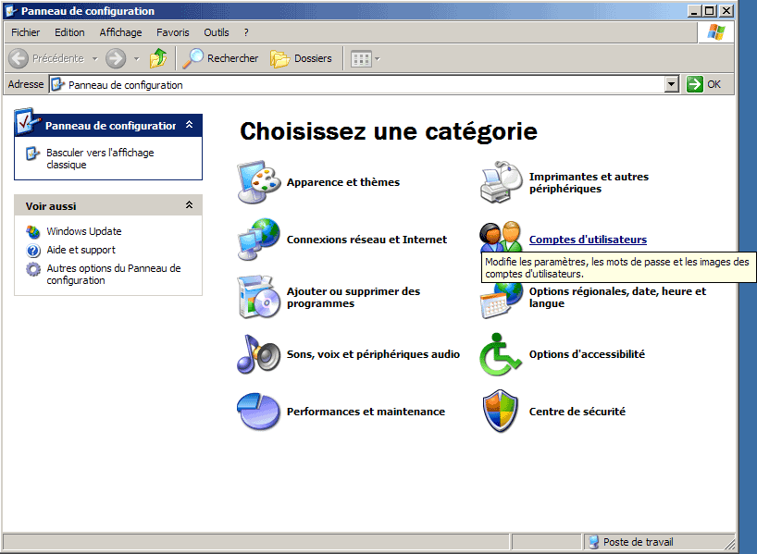The height and width of the screenshot is (554, 757).
Task: Open the Performances et maintenance pie chart icon
Action: point(258,412)
